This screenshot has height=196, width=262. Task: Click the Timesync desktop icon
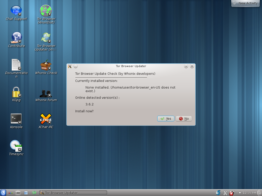click(x=16, y=145)
